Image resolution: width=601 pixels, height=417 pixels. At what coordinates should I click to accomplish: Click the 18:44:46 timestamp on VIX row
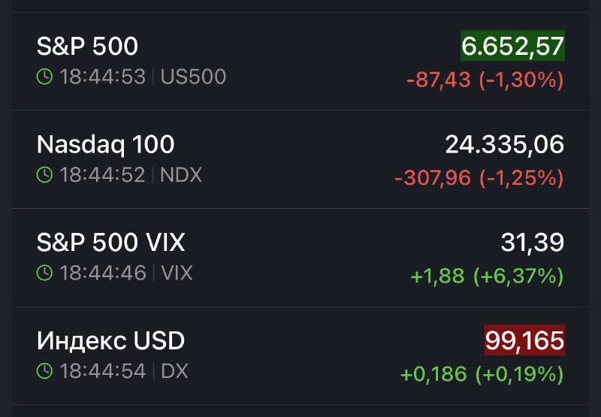coord(103,273)
